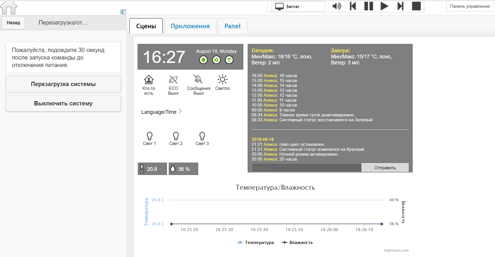Click the Светло sun icon

coord(223,79)
